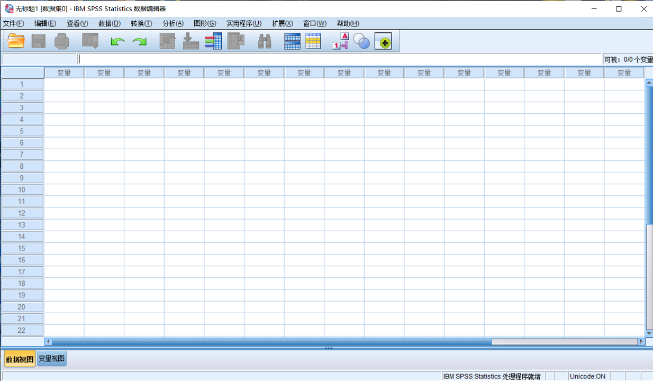
Task: Open the 实用程序(U) menu
Action: pyautogui.click(x=244, y=23)
